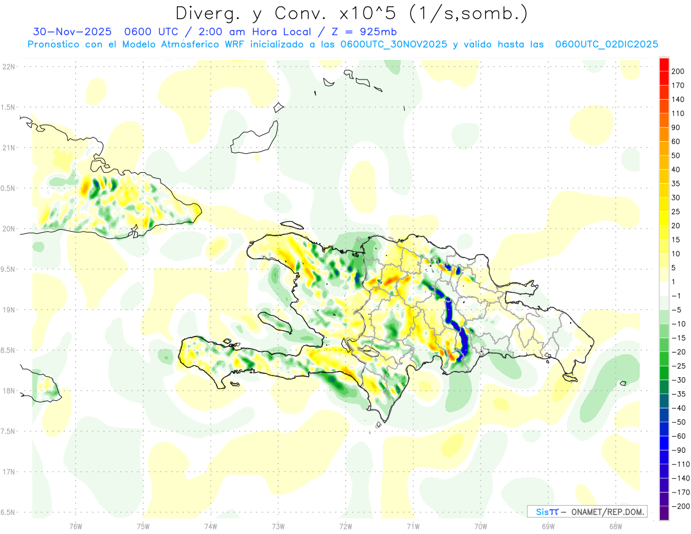Viewport: 691px width, 534px height.
Task: Click the '-1' colorbar label
Action: [x=677, y=296]
